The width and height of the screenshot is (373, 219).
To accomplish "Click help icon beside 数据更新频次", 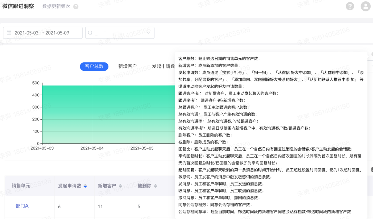I will pyautogui.click(x=76, y=7).
